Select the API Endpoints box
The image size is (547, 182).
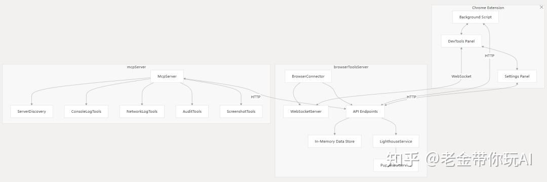(365, 111)
